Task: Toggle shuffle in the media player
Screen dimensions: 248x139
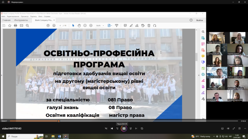Action: click(x=106, y=128)
